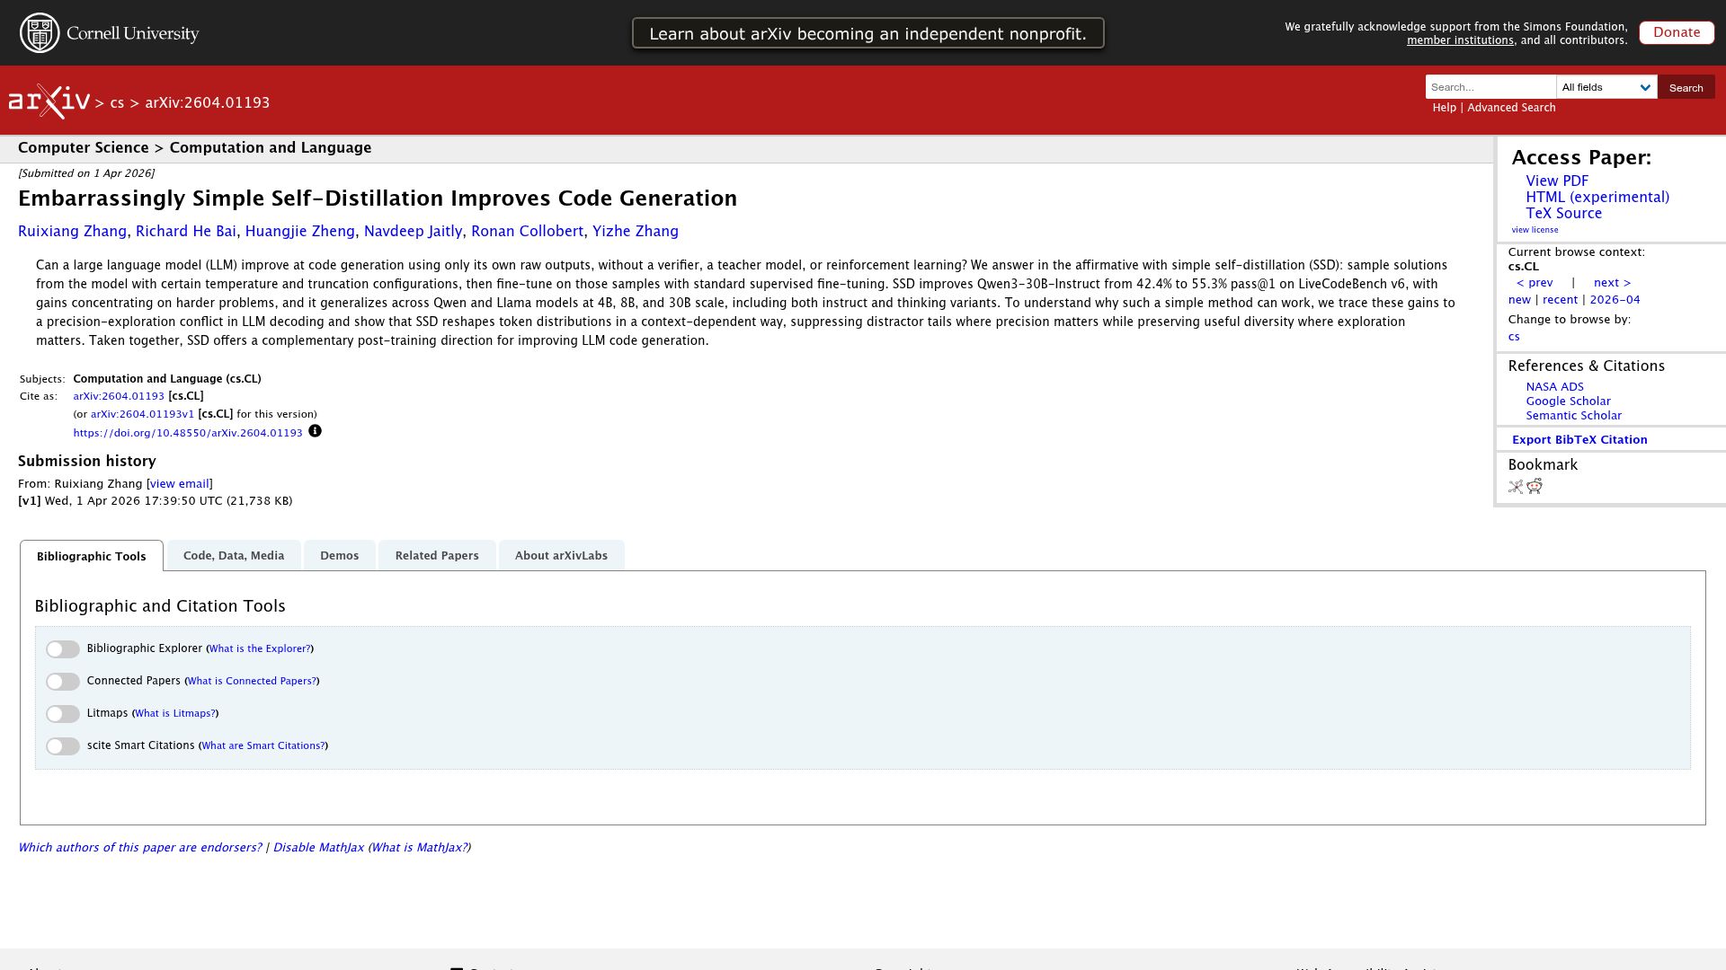Open the DOI URL link
This screenshot has height=970, width=1726.
188,433
